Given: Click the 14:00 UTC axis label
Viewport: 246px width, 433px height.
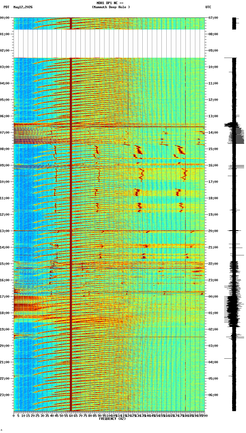Looking at the screenshot, I should (x=213, y=132).
